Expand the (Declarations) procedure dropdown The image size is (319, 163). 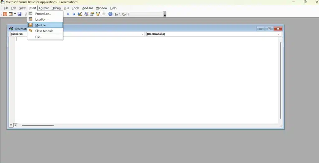(x=279, y=34)
